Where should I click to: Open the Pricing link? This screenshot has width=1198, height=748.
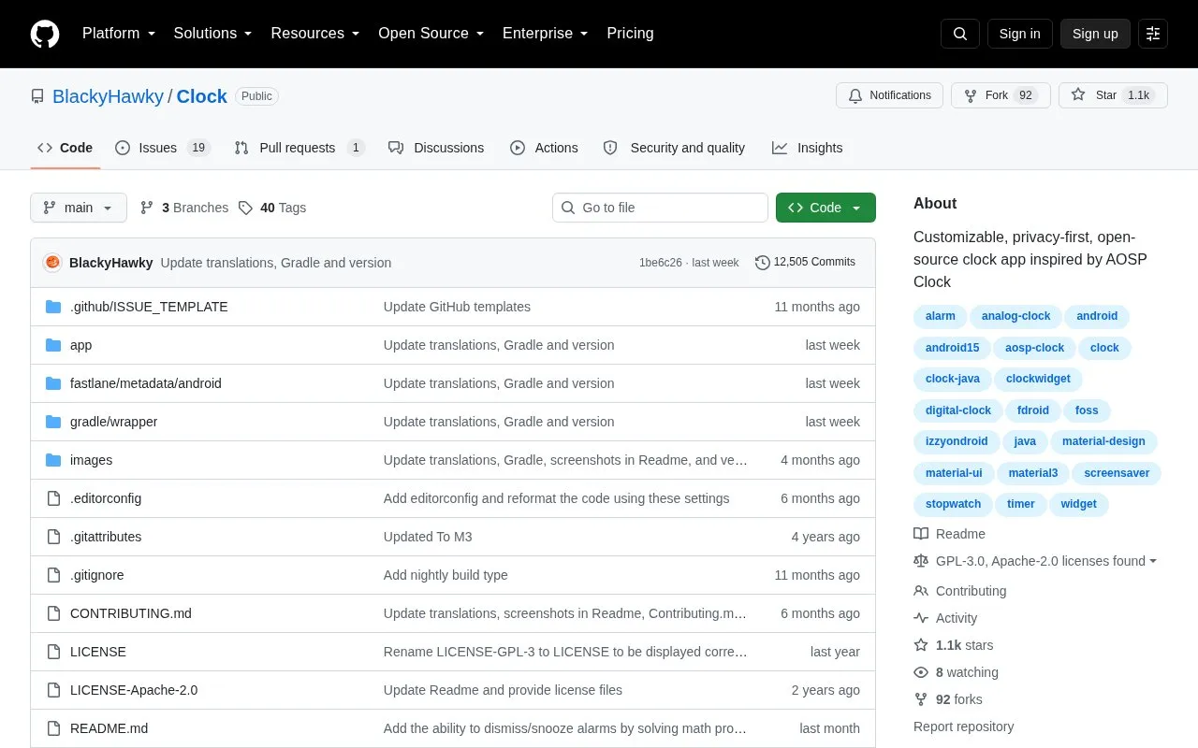point(630,34)
